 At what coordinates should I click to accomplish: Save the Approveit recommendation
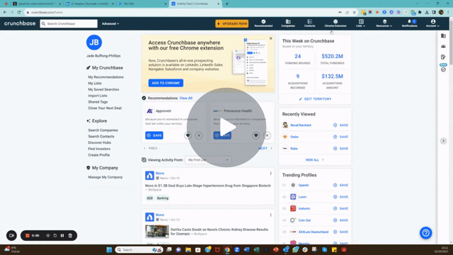point(154,135)
